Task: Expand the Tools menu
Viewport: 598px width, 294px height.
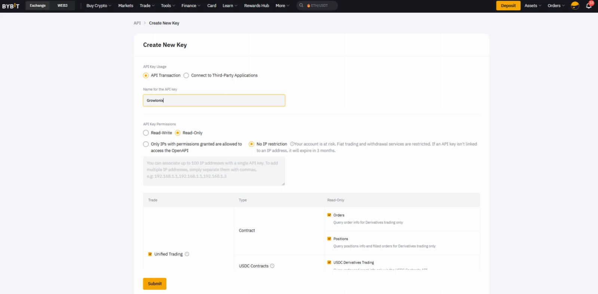Action: [168, 6]
